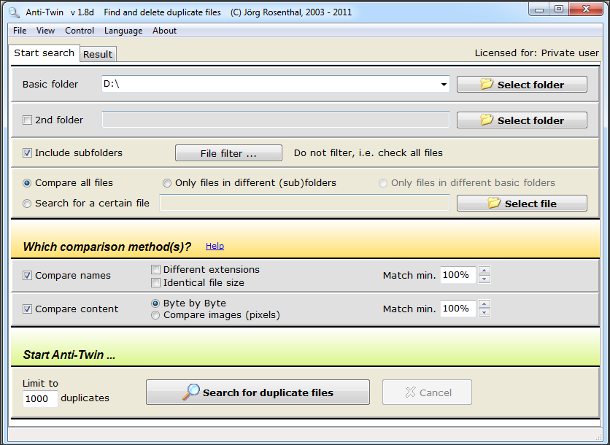Click resize grip icon in status bar corner

(x=598, y=436)
